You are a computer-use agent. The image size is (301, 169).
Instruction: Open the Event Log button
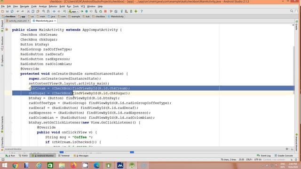[x=264, y=155]
